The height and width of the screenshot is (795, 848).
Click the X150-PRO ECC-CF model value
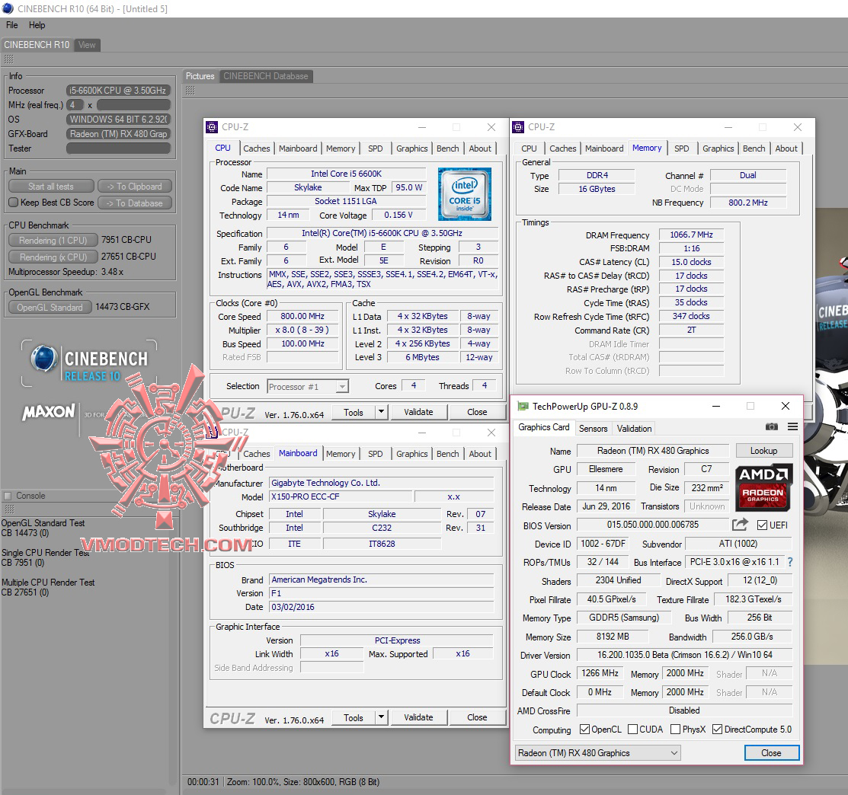pyautogui.click(x=341, y=496)
